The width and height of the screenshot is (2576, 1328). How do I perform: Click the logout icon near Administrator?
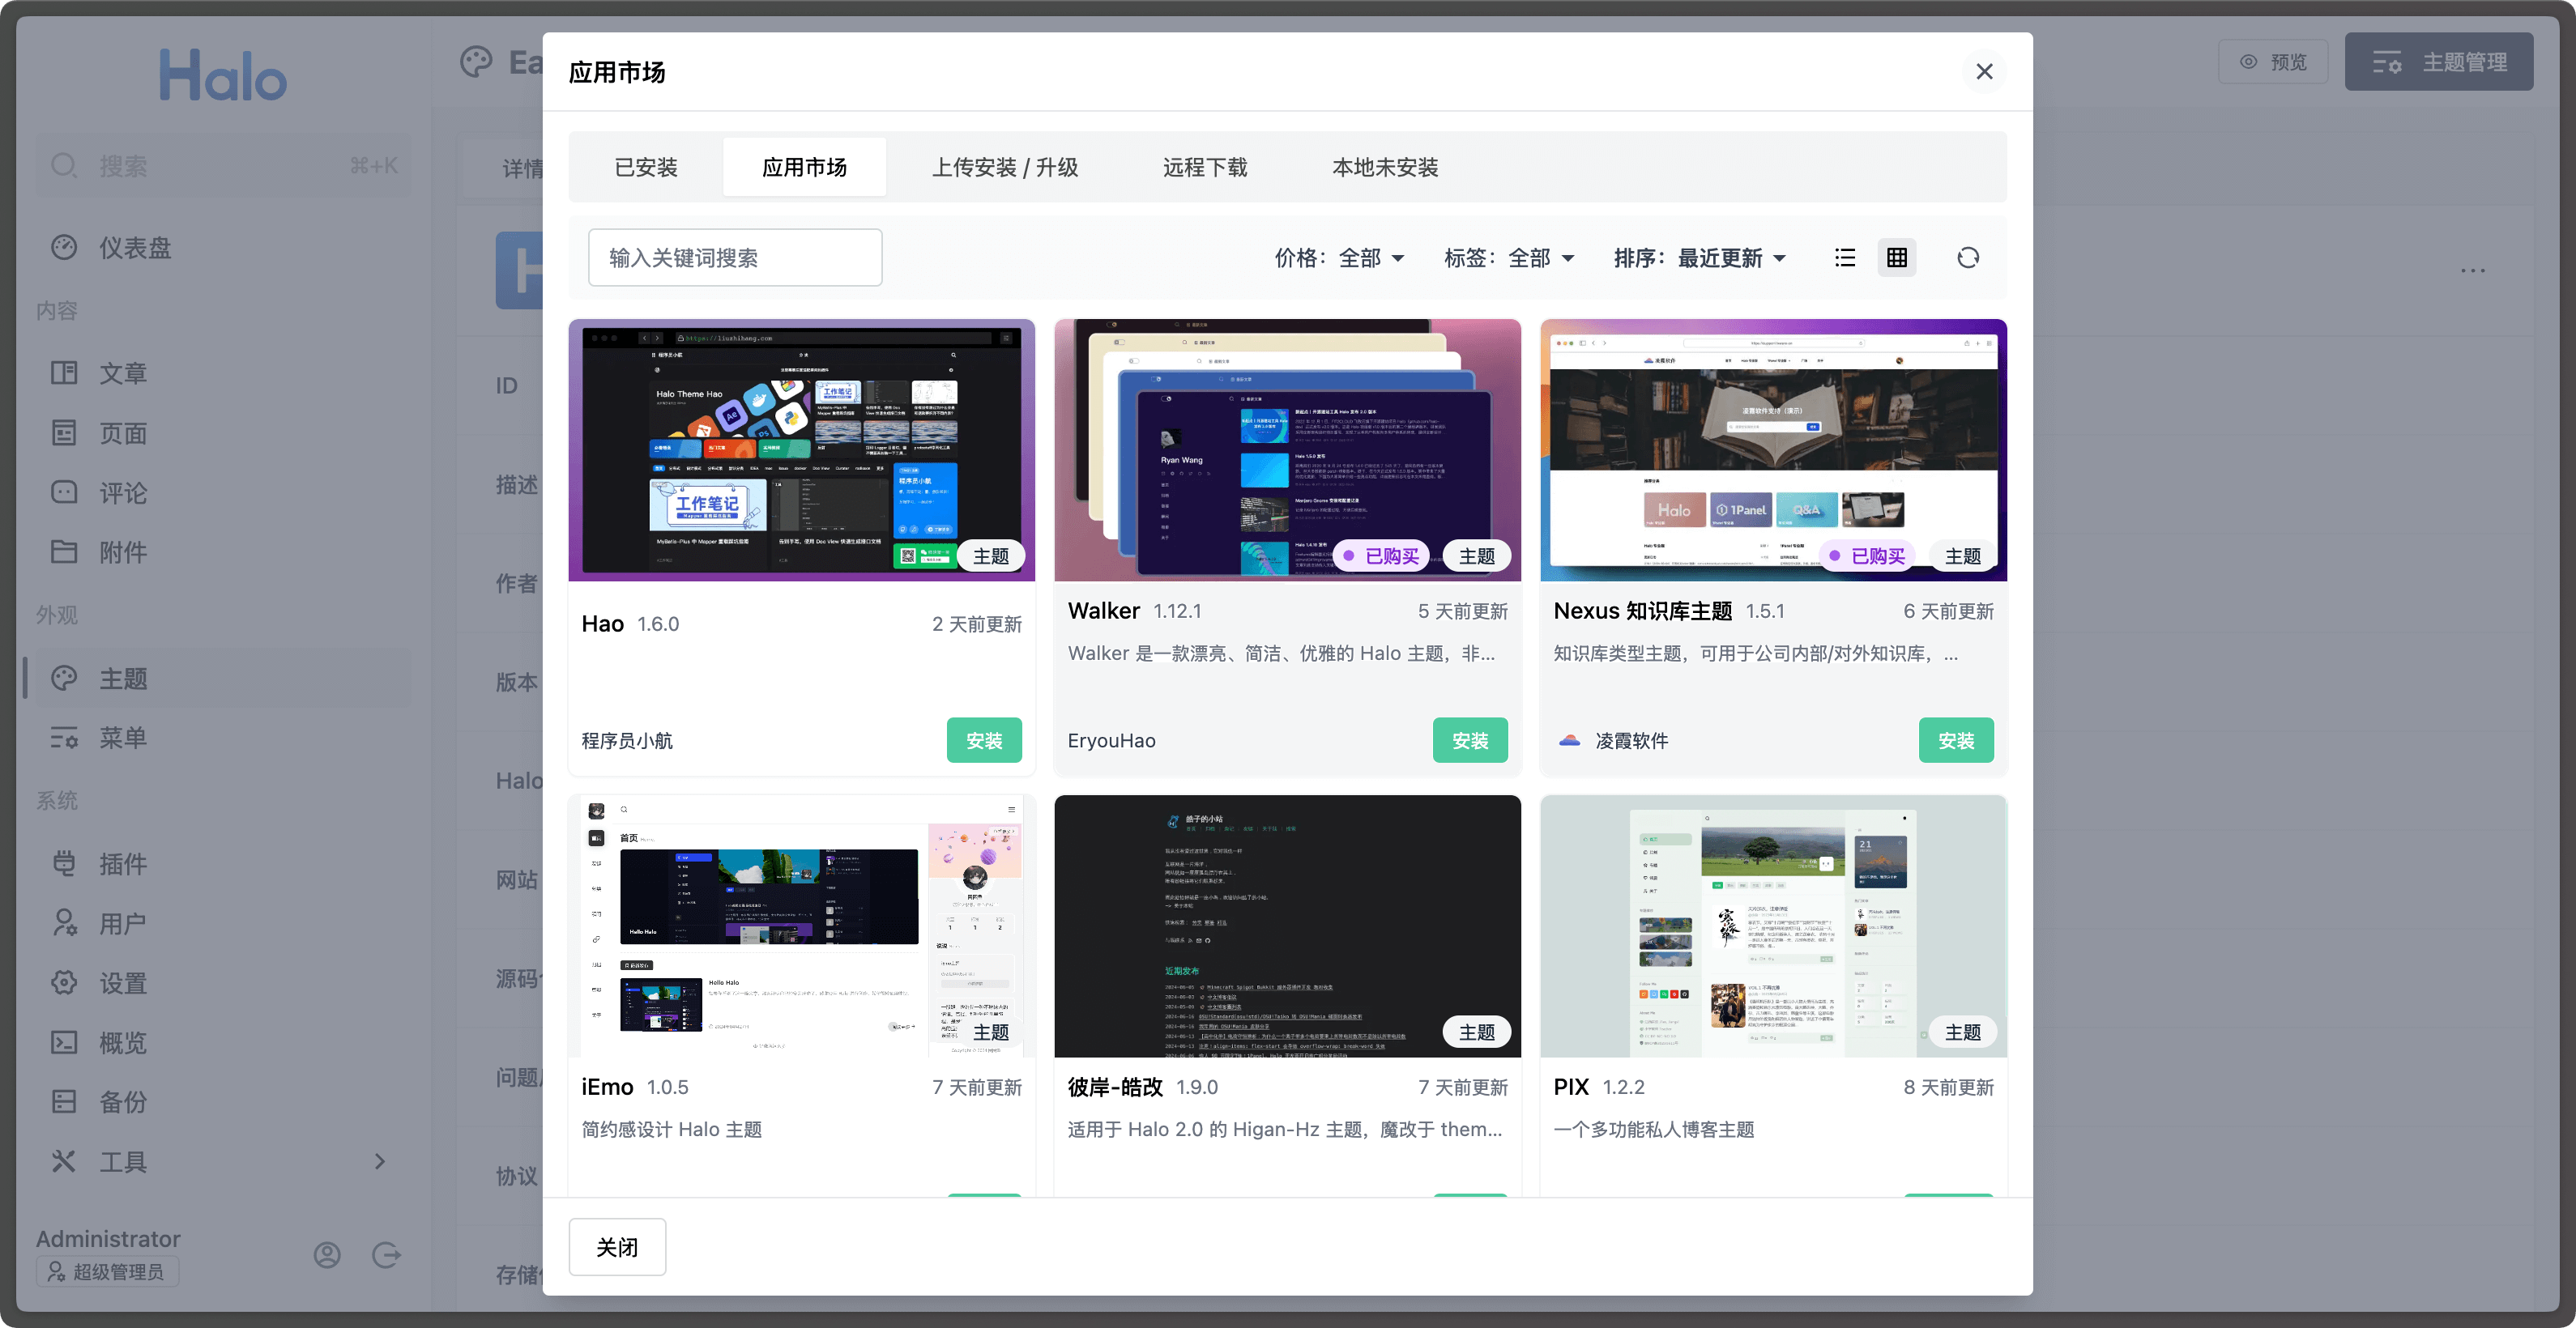[387, 1255]
